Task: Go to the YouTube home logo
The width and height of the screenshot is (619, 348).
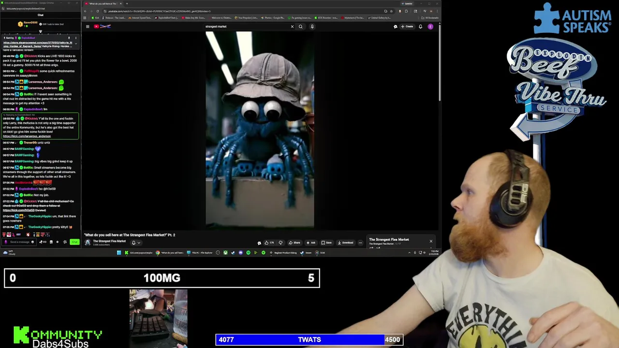Action: click(103, 27)
